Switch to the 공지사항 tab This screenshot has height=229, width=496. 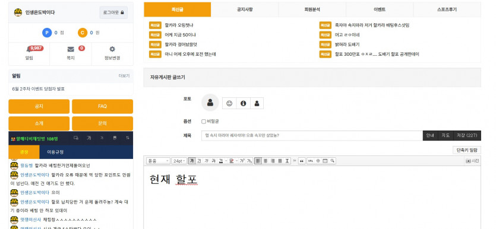(245, 9)
